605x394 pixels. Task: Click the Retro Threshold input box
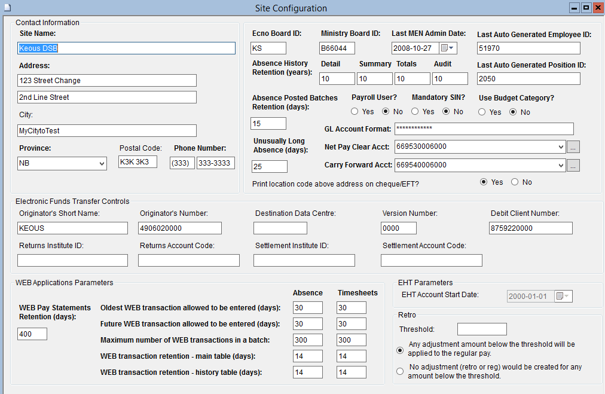click(481, 329)
